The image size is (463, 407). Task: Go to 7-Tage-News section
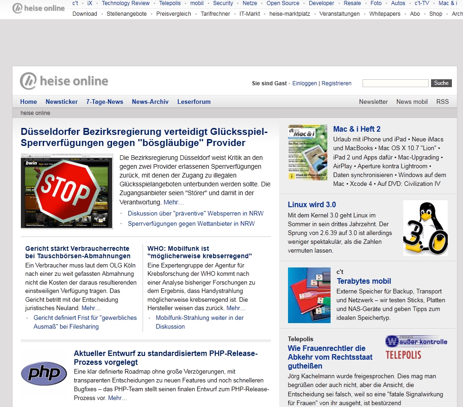[x=105, y=102]
